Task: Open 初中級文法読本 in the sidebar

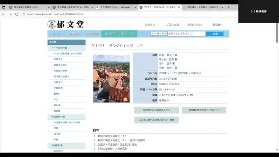Action: click(x=61, y=77)
